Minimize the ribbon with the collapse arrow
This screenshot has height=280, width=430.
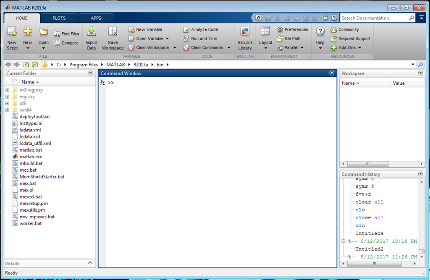tap(422, 18)
